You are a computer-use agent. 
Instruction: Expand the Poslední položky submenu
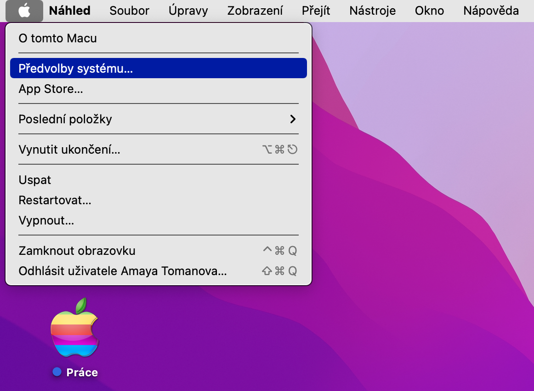(159, 119)
